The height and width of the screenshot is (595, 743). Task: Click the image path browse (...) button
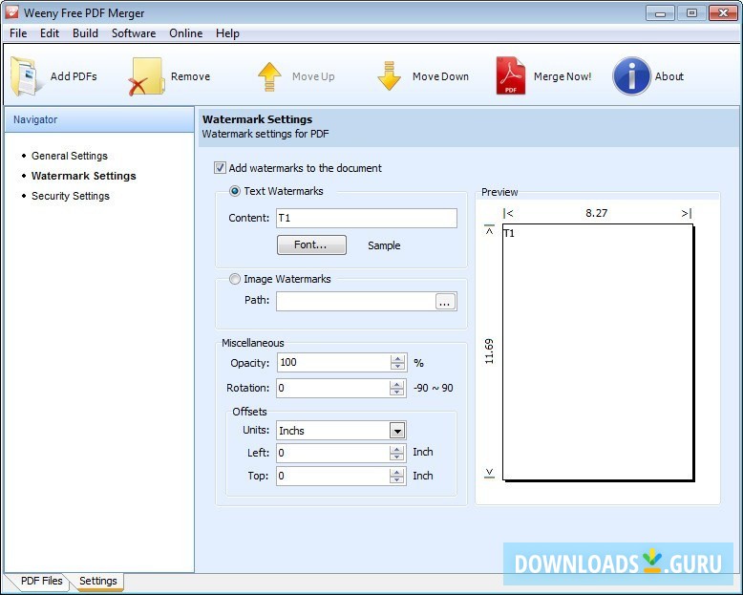tap(445, 302)
